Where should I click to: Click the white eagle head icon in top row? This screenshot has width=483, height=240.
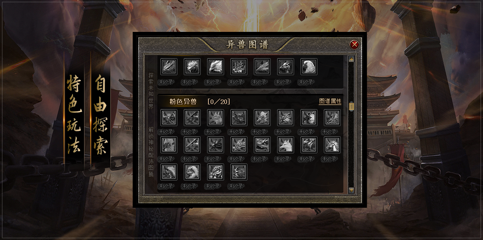tap(309, 67)
